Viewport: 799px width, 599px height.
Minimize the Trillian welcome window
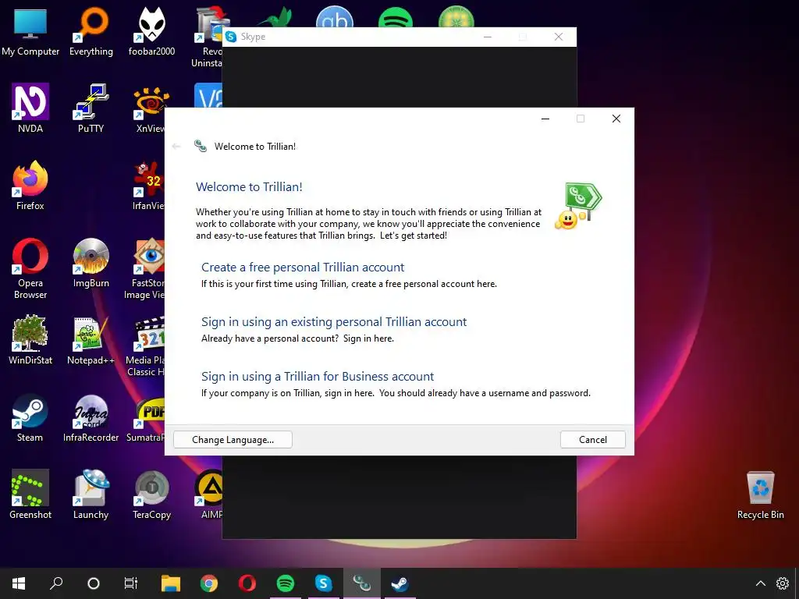coord(545,119)
